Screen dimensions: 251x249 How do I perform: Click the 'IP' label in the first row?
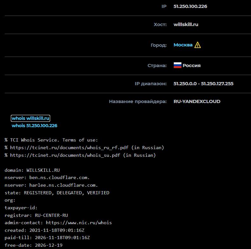(164, 6)
